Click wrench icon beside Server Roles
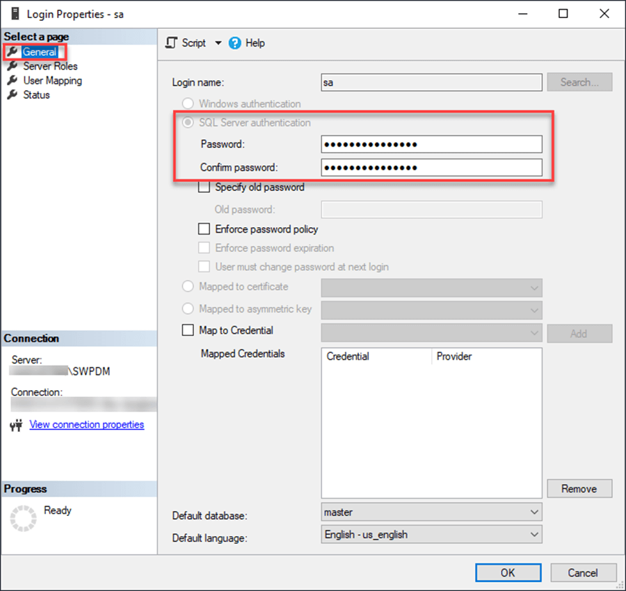 coord(12,67)
